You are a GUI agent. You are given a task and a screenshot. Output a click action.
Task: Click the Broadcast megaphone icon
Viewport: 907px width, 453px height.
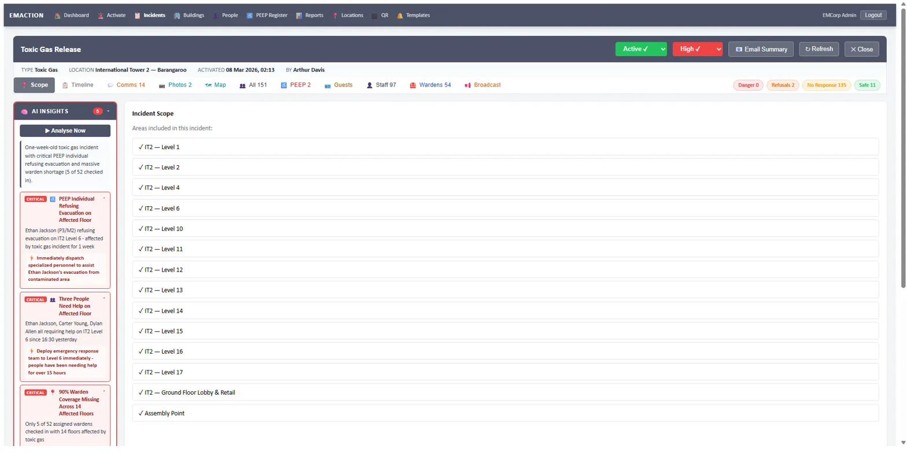[467, 86]
